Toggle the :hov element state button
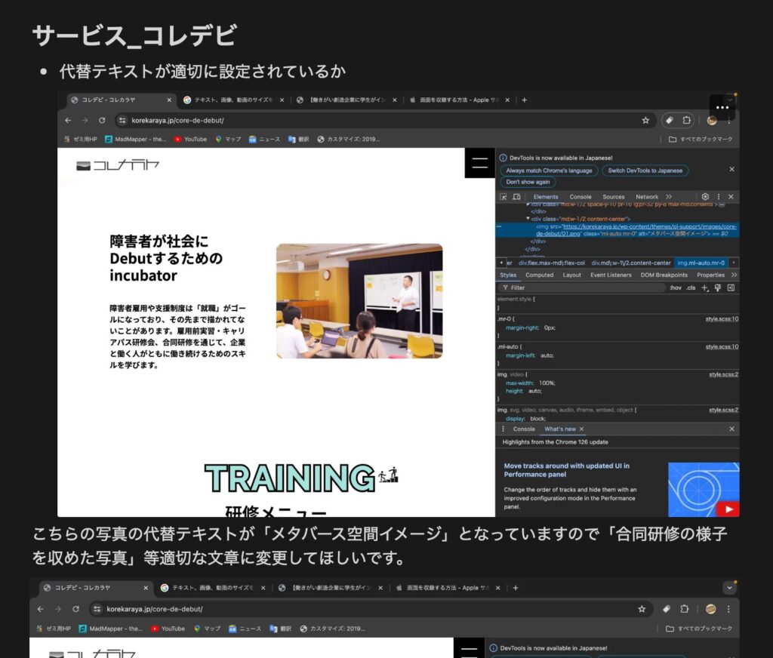The height and width of the screenshot is (658, 773). click(675, 287)
